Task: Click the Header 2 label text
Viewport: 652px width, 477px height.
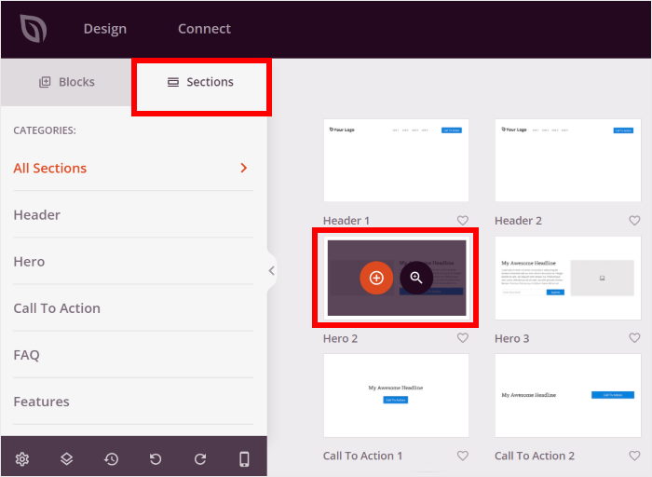Action: tap(518, 221)
